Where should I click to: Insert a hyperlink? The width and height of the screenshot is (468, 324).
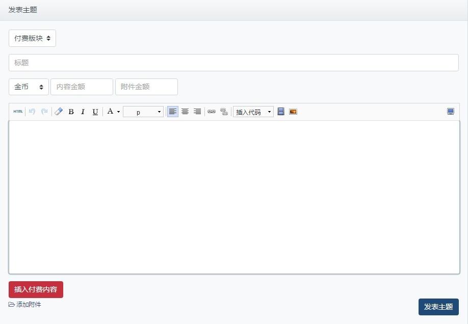(212, 112)
